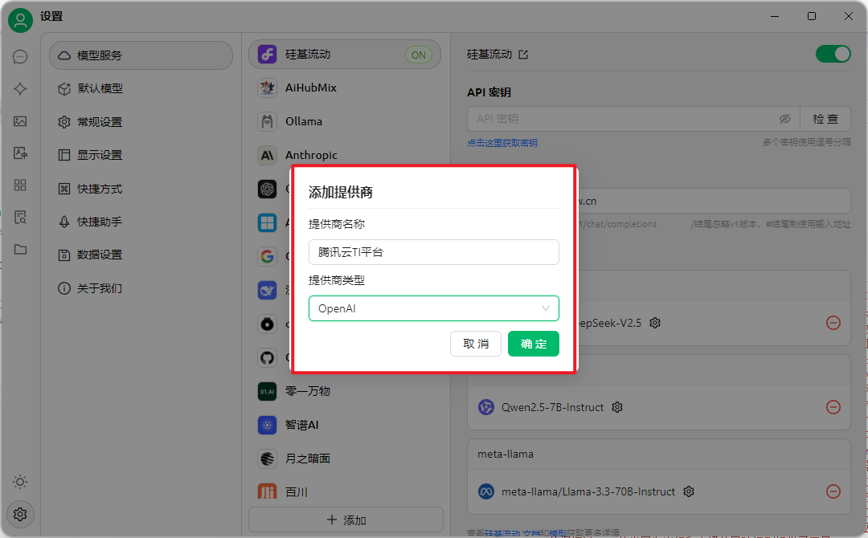Select the 智谱AI provider
The width and height of the screenshot is (868, 538).
click(x=345, y=426)
